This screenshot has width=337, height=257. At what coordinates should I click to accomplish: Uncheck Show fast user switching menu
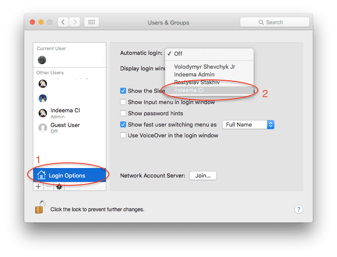click(x=124, y=125)
